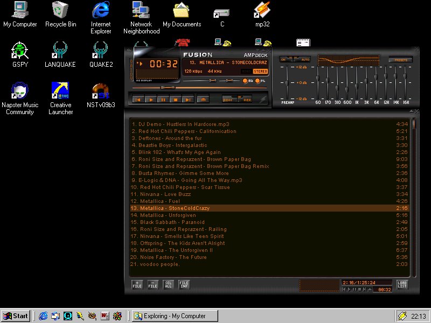Viewport: 431px width, 323px height.
Task: Click the Add File button in playlist
Action: coord(137,285)
